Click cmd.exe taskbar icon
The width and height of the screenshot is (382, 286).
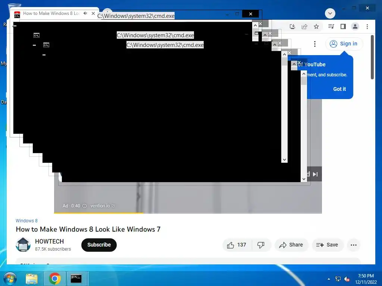click(76, 279)
